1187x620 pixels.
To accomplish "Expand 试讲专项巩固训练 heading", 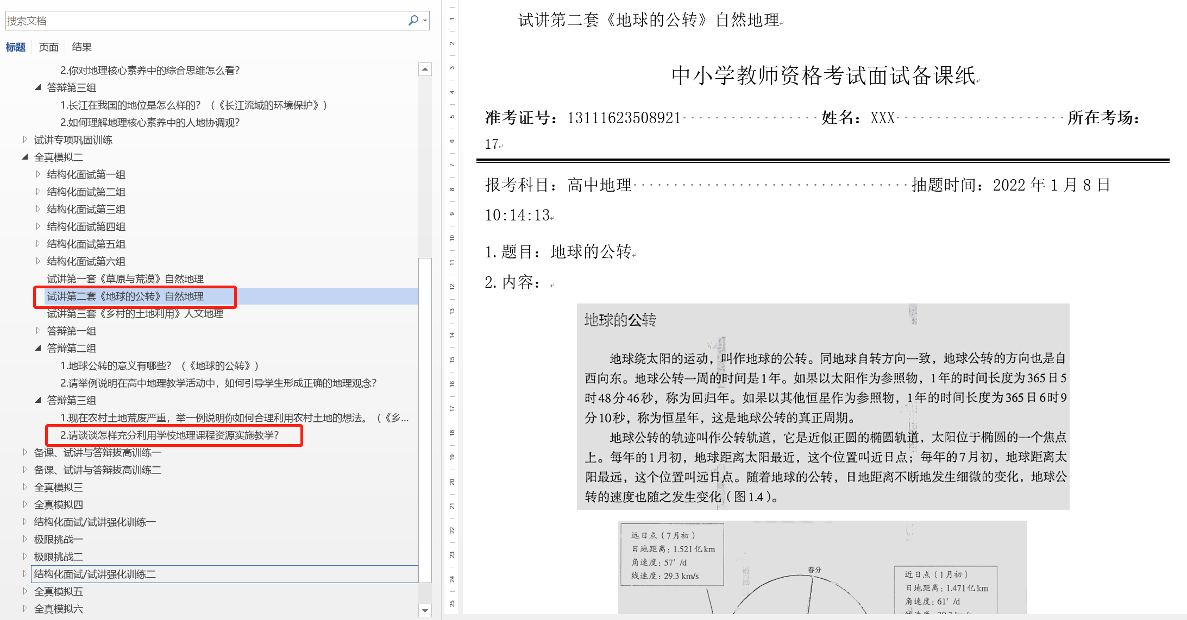I will (x=25, y=140).
